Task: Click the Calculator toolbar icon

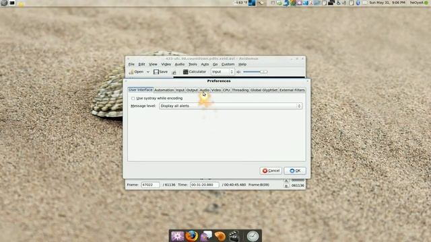Action: 186,72
